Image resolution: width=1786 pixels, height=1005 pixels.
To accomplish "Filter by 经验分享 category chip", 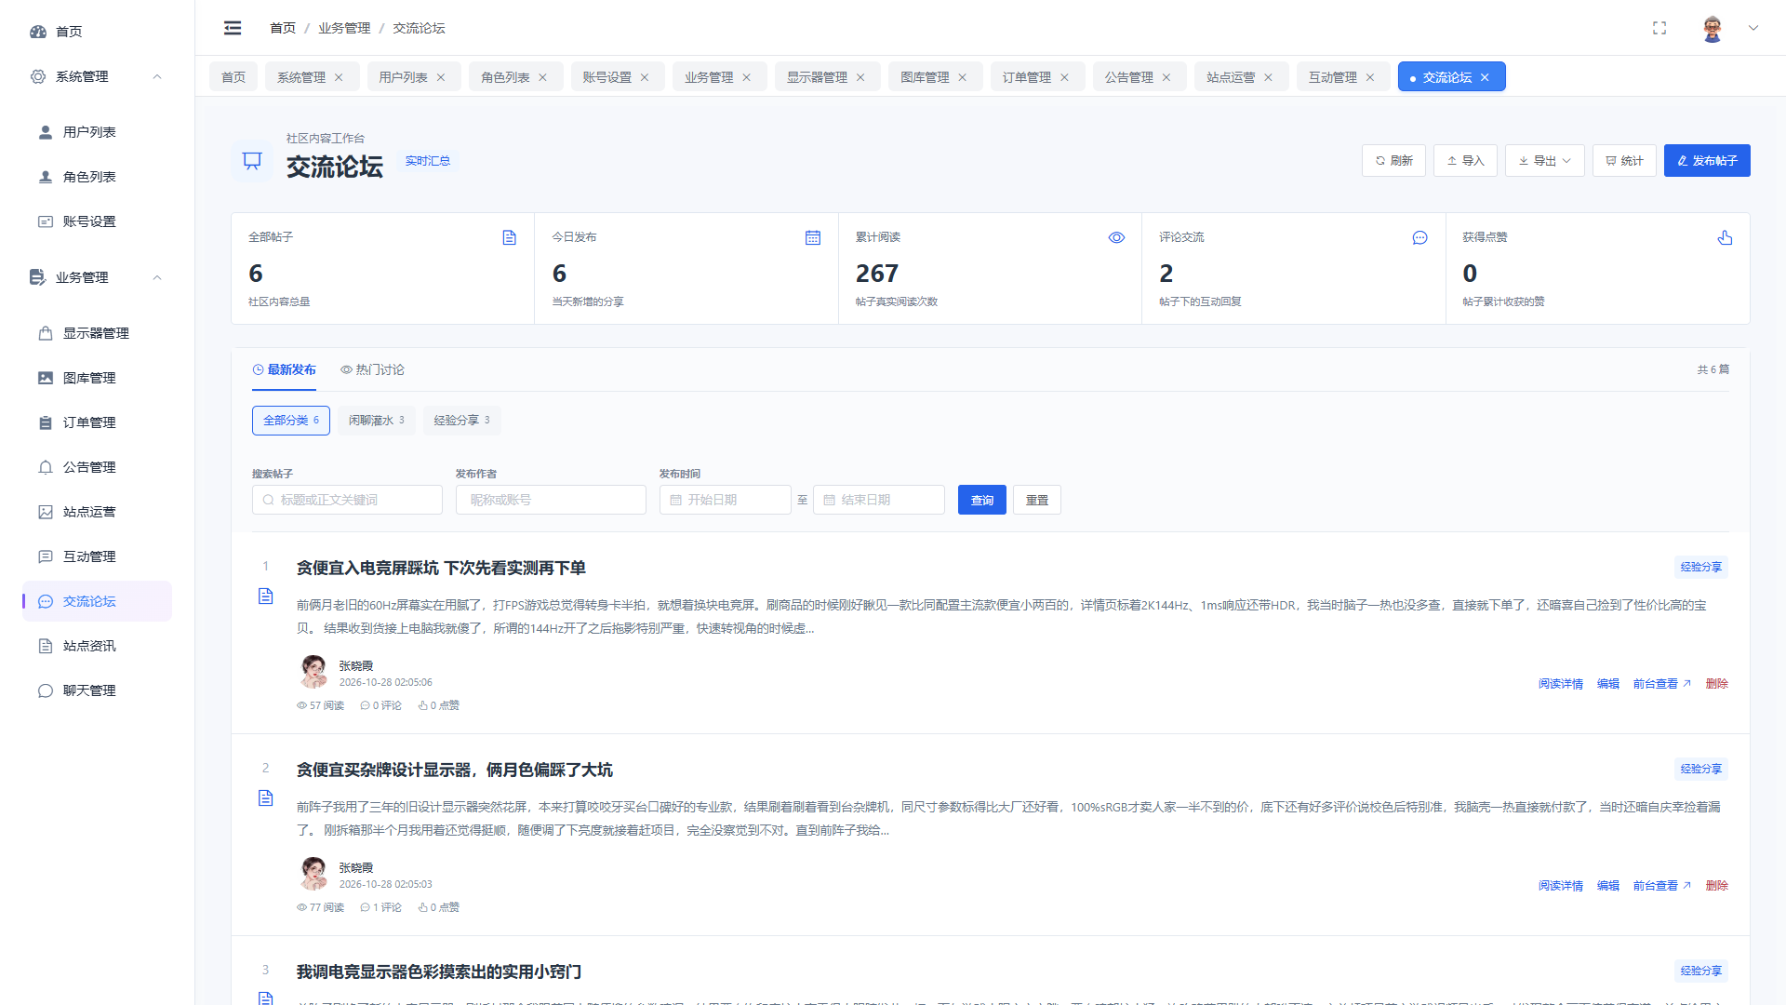I will [x=461, y=421].
